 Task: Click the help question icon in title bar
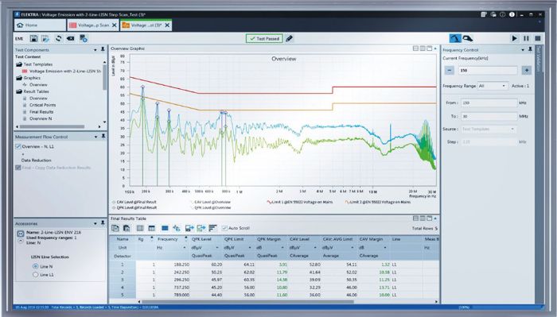click(502, 14)
